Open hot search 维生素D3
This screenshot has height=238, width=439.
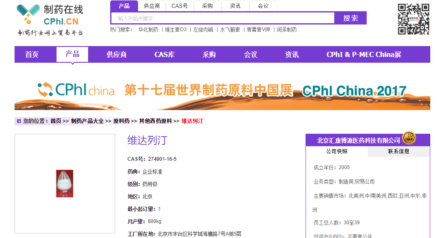coord(175,29)
